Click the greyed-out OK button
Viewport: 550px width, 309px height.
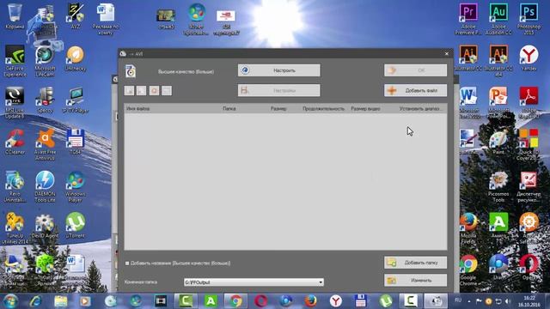pyautogui.click(x=415, y=70)
